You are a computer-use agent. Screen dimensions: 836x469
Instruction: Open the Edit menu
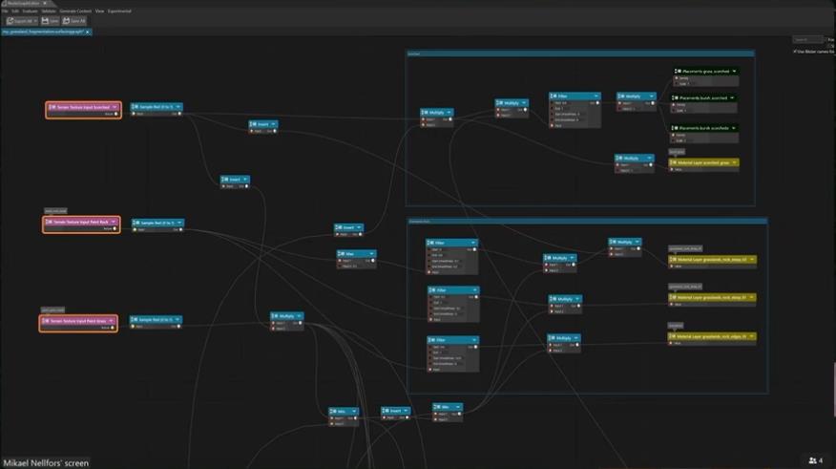15,11
